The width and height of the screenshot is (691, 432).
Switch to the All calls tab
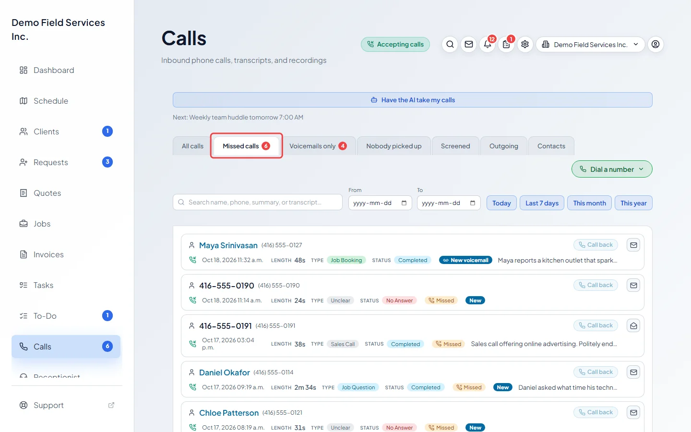192,146
